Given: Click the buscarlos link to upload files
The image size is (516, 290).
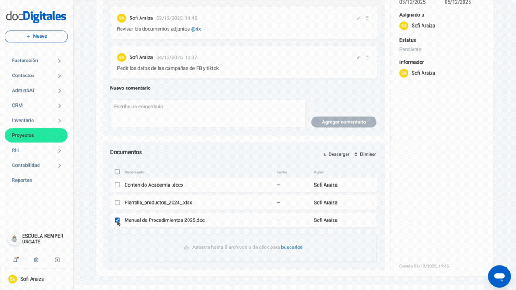Looking at the screenshot, I should point(292,247).
